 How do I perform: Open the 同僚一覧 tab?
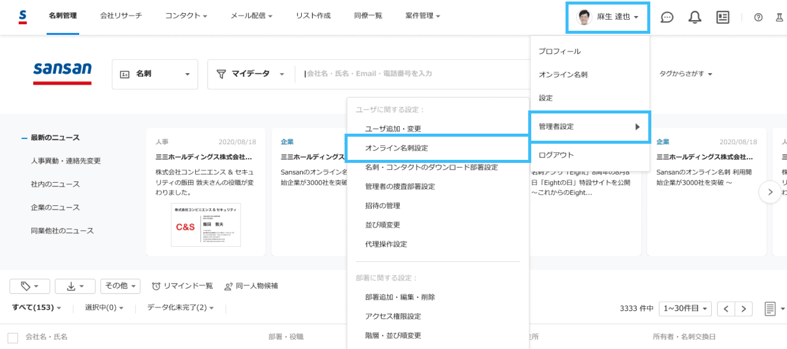[368, 16]
